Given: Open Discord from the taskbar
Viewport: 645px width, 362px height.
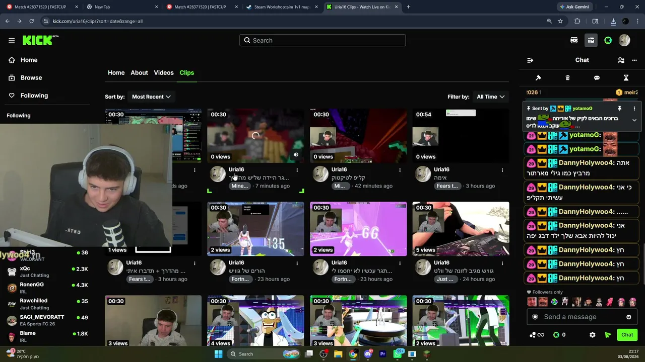Looking at the screenshot, I should pos(367,354).
